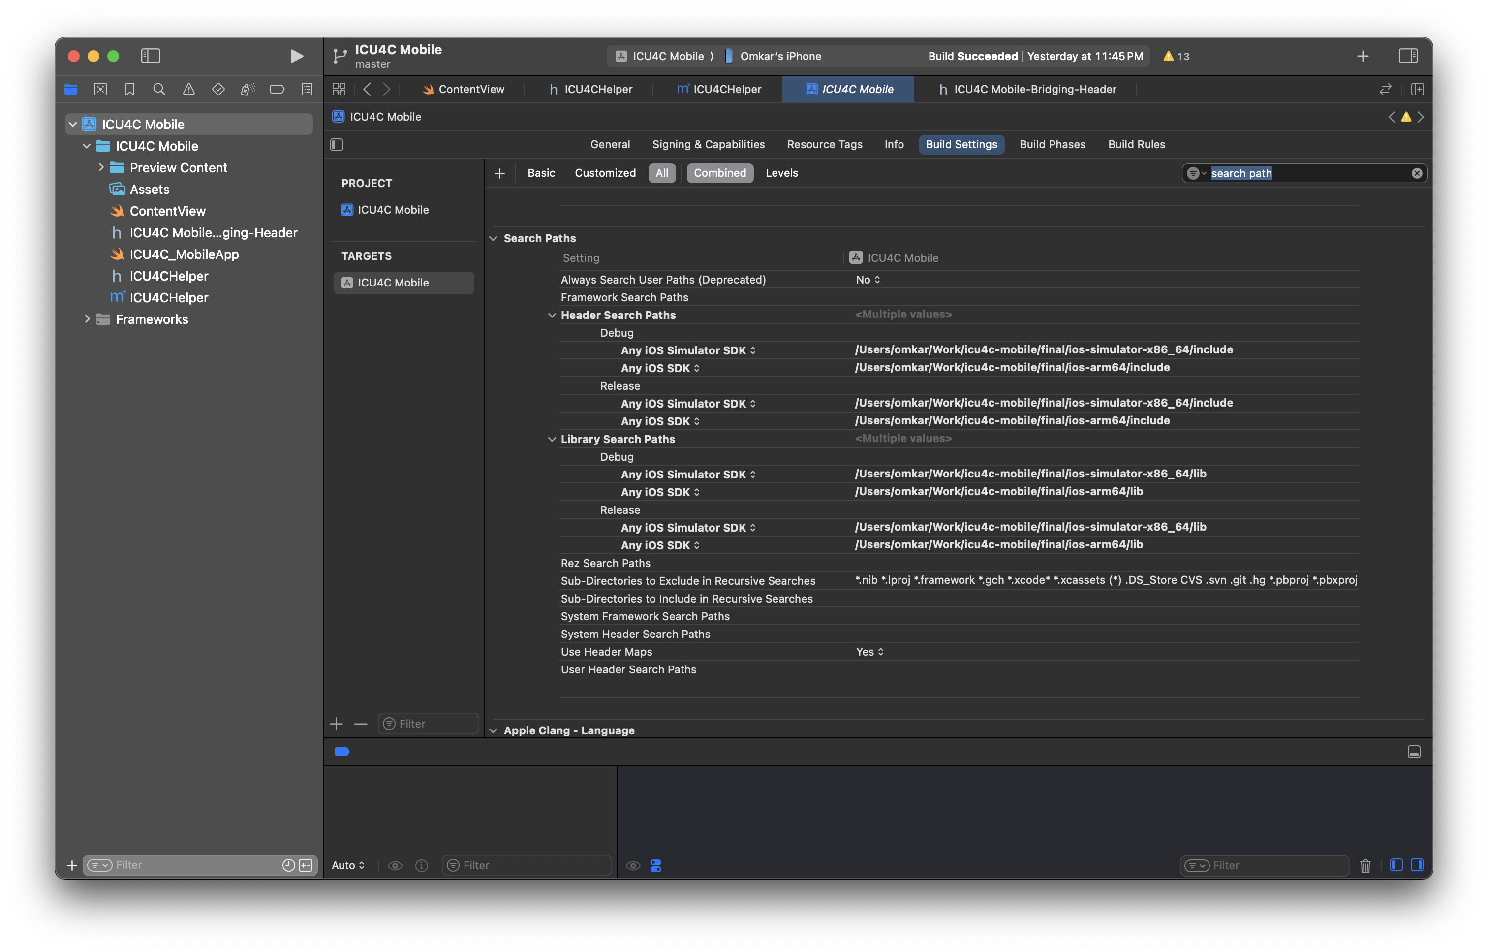The height and width of the screenshot is (952, 1488).
Task: Delete console output with trash icon
Action: pos(1365,866)
